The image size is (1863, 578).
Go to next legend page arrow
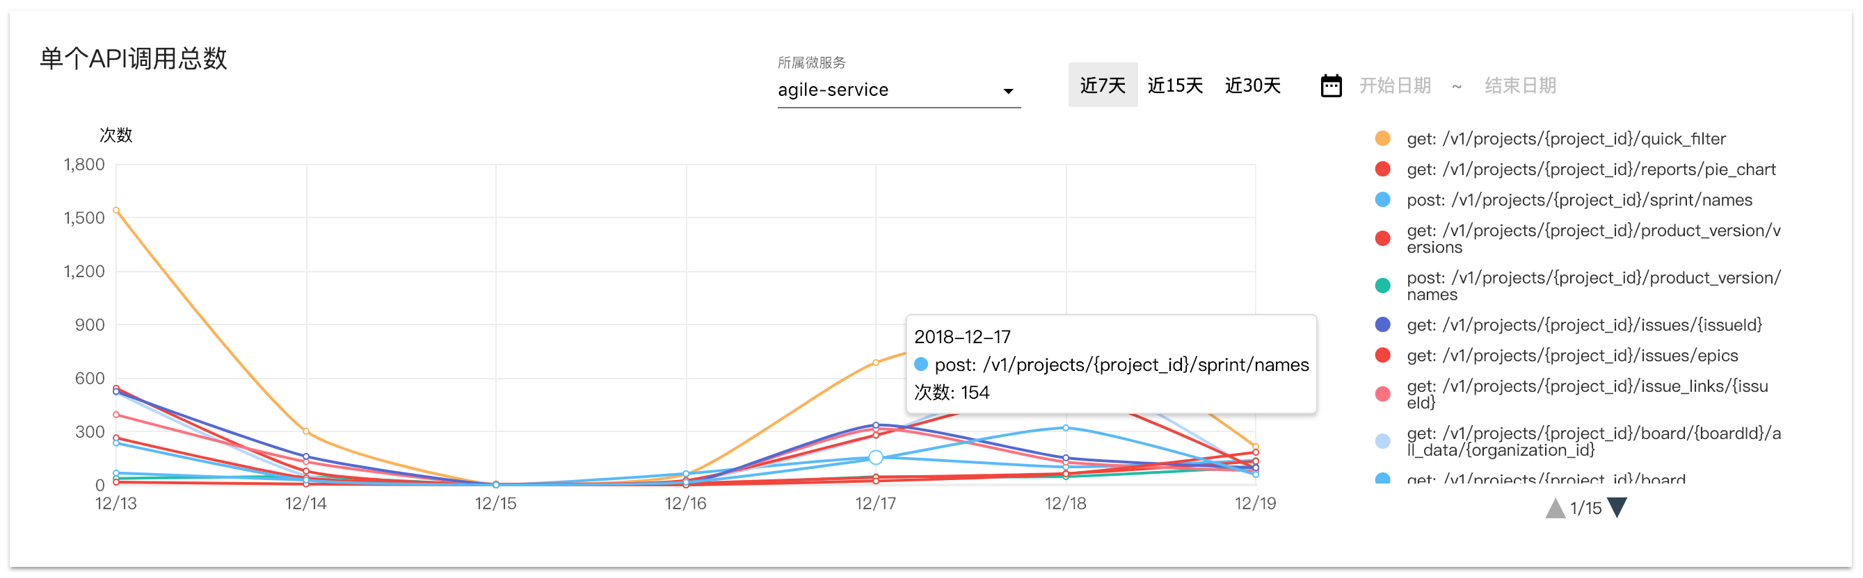[x=1616, y=507]
